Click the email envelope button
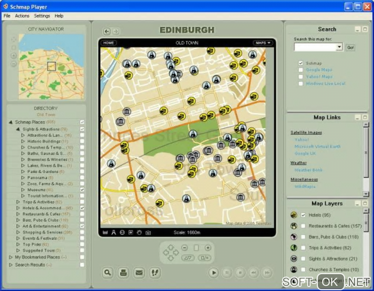The image size is (374, 291). coord(139,272)
